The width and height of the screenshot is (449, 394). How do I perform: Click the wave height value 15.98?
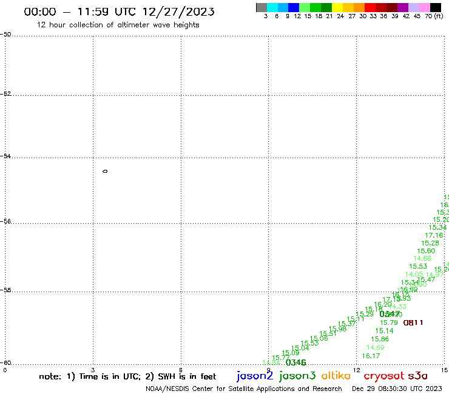(x=337, y=329)
